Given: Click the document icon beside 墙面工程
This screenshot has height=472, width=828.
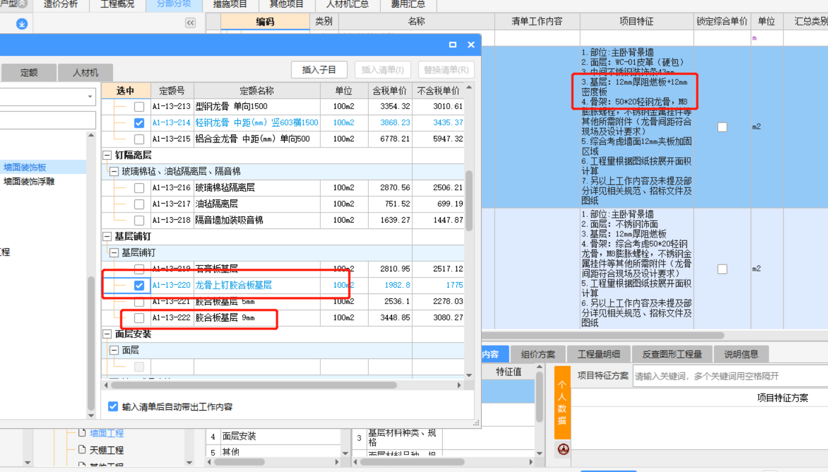Looking at the screenshot, I should pyautogui.click(x=82, y=433).
